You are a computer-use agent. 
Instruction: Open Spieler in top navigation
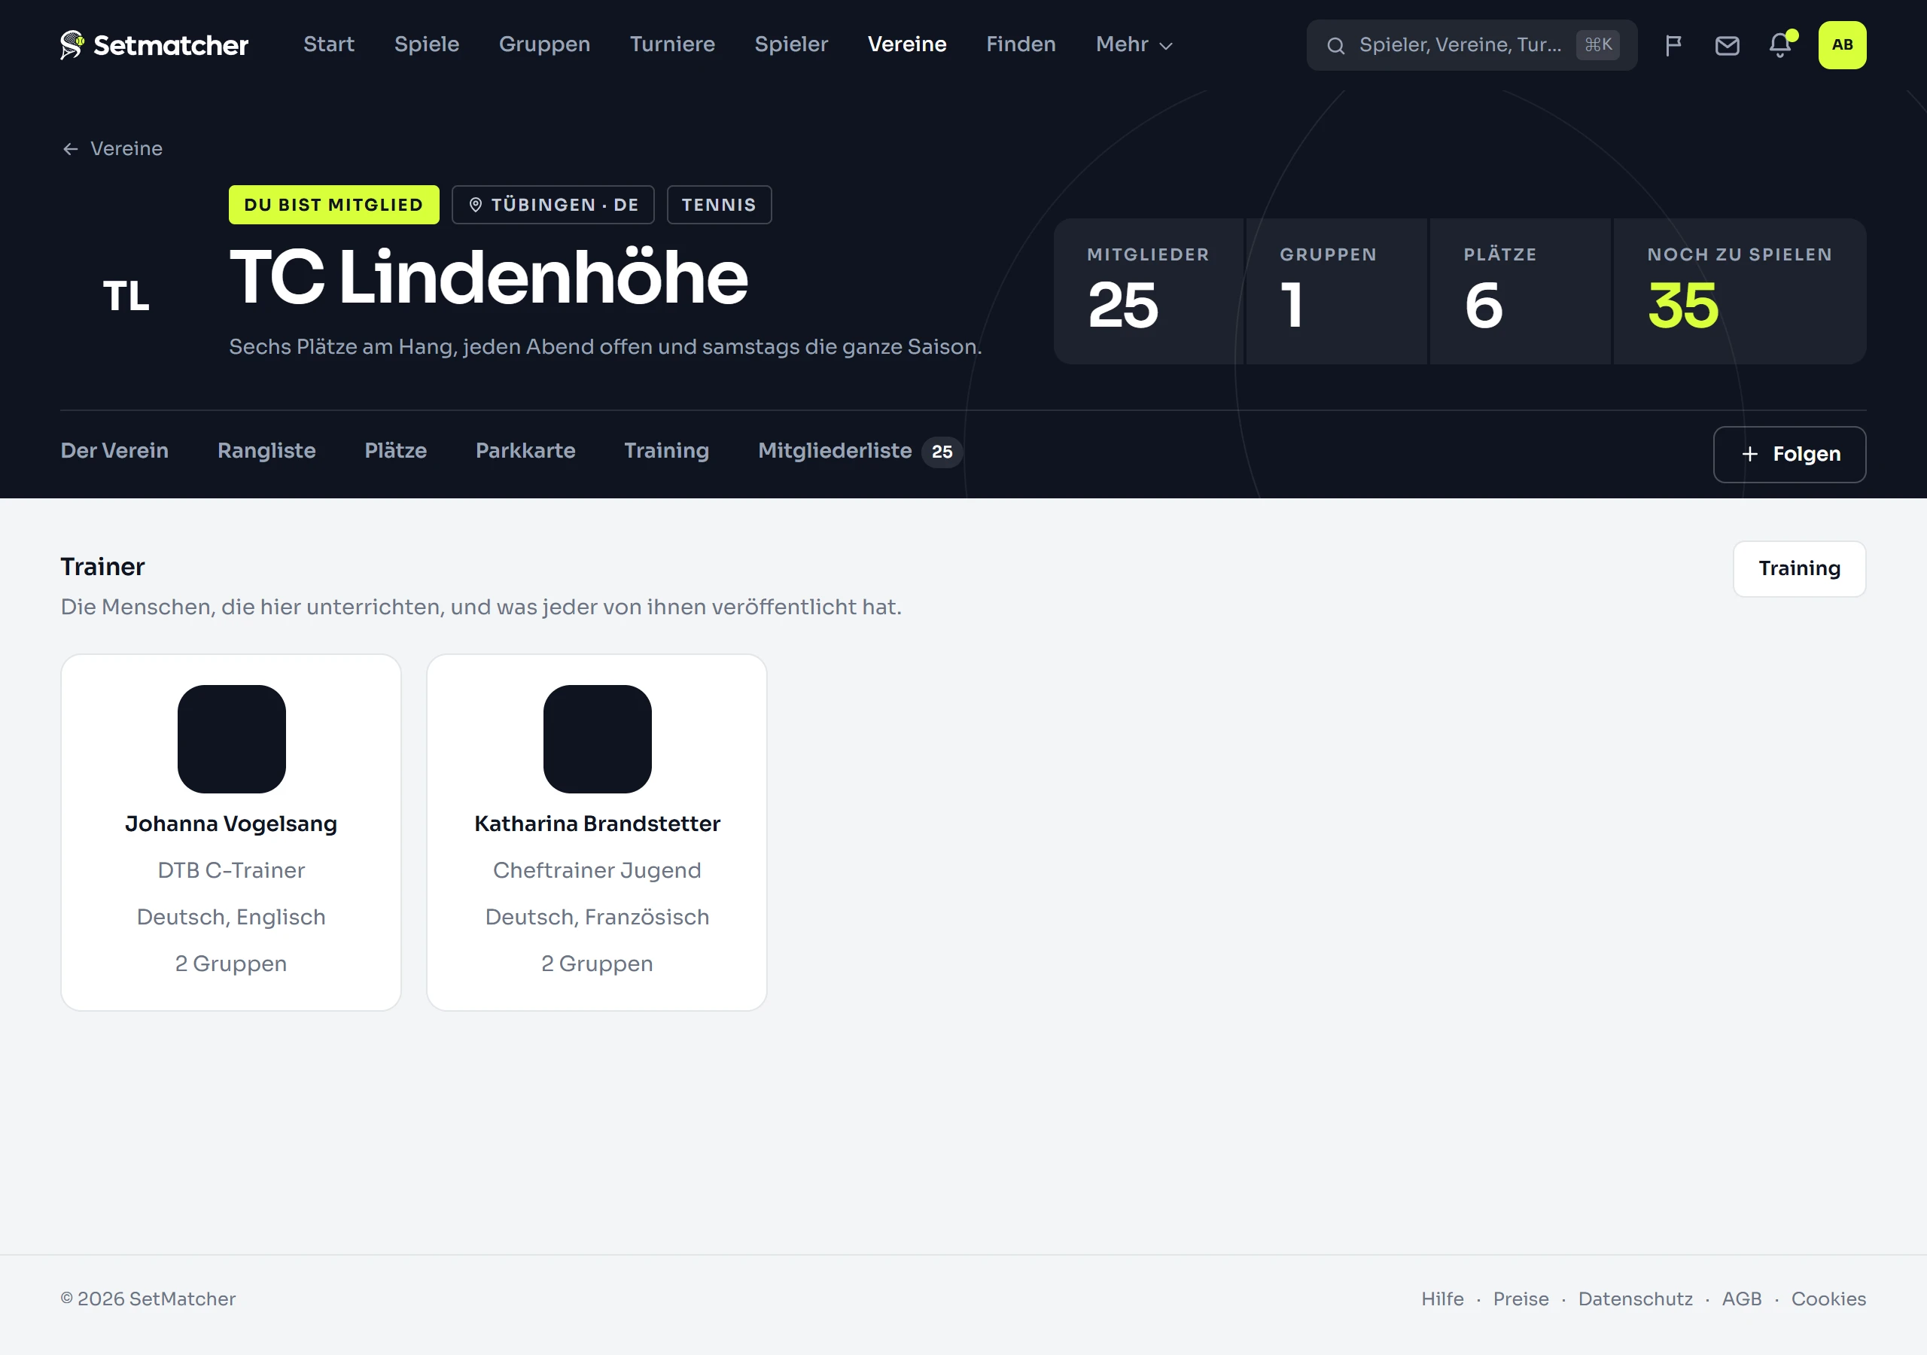790,44
